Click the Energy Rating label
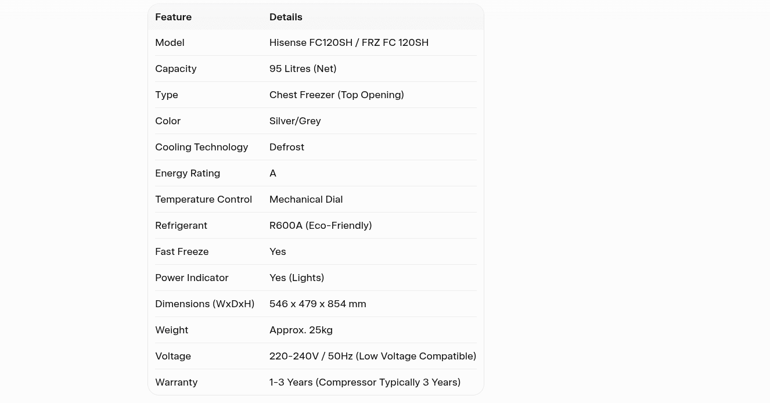Screen dimensions: 770x403 188,173
